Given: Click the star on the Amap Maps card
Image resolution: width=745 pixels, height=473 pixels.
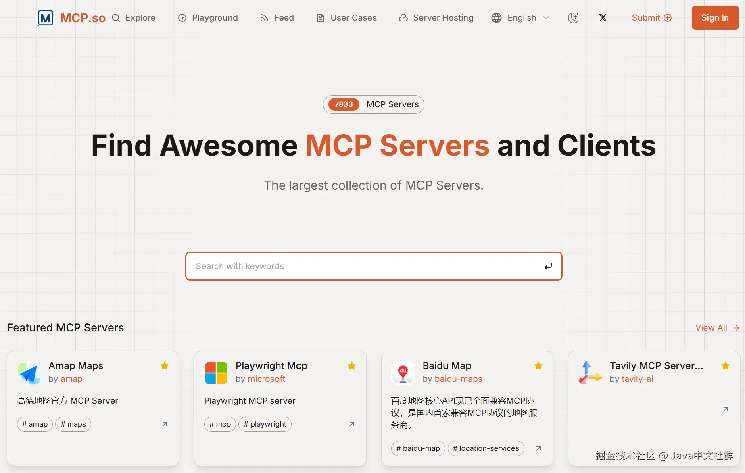Looking at the screenshot, I should coord(165,366).
